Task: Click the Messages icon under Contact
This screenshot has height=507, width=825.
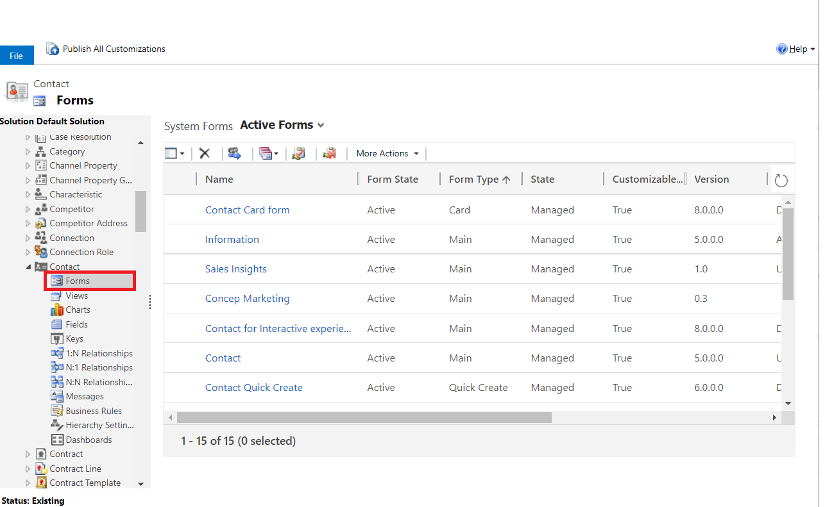Action: tap(56, 396)
